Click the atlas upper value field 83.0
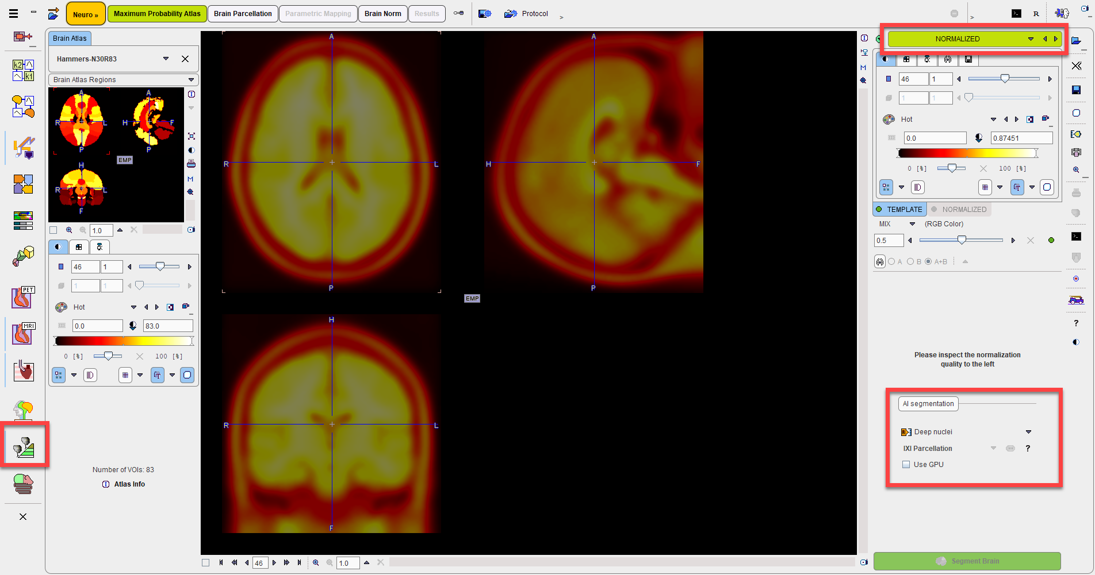 click(x=168, y=326)
